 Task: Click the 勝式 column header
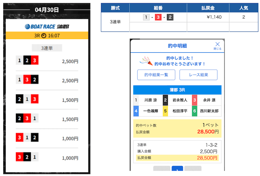[x=115, y=8]
